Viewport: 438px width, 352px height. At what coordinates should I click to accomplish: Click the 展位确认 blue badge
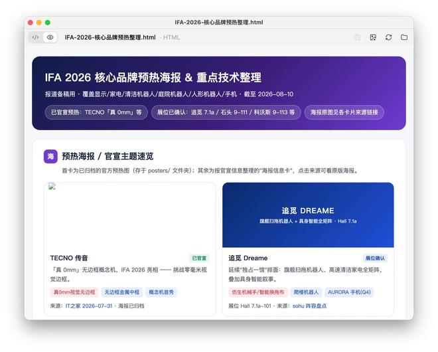coord(375,258)
